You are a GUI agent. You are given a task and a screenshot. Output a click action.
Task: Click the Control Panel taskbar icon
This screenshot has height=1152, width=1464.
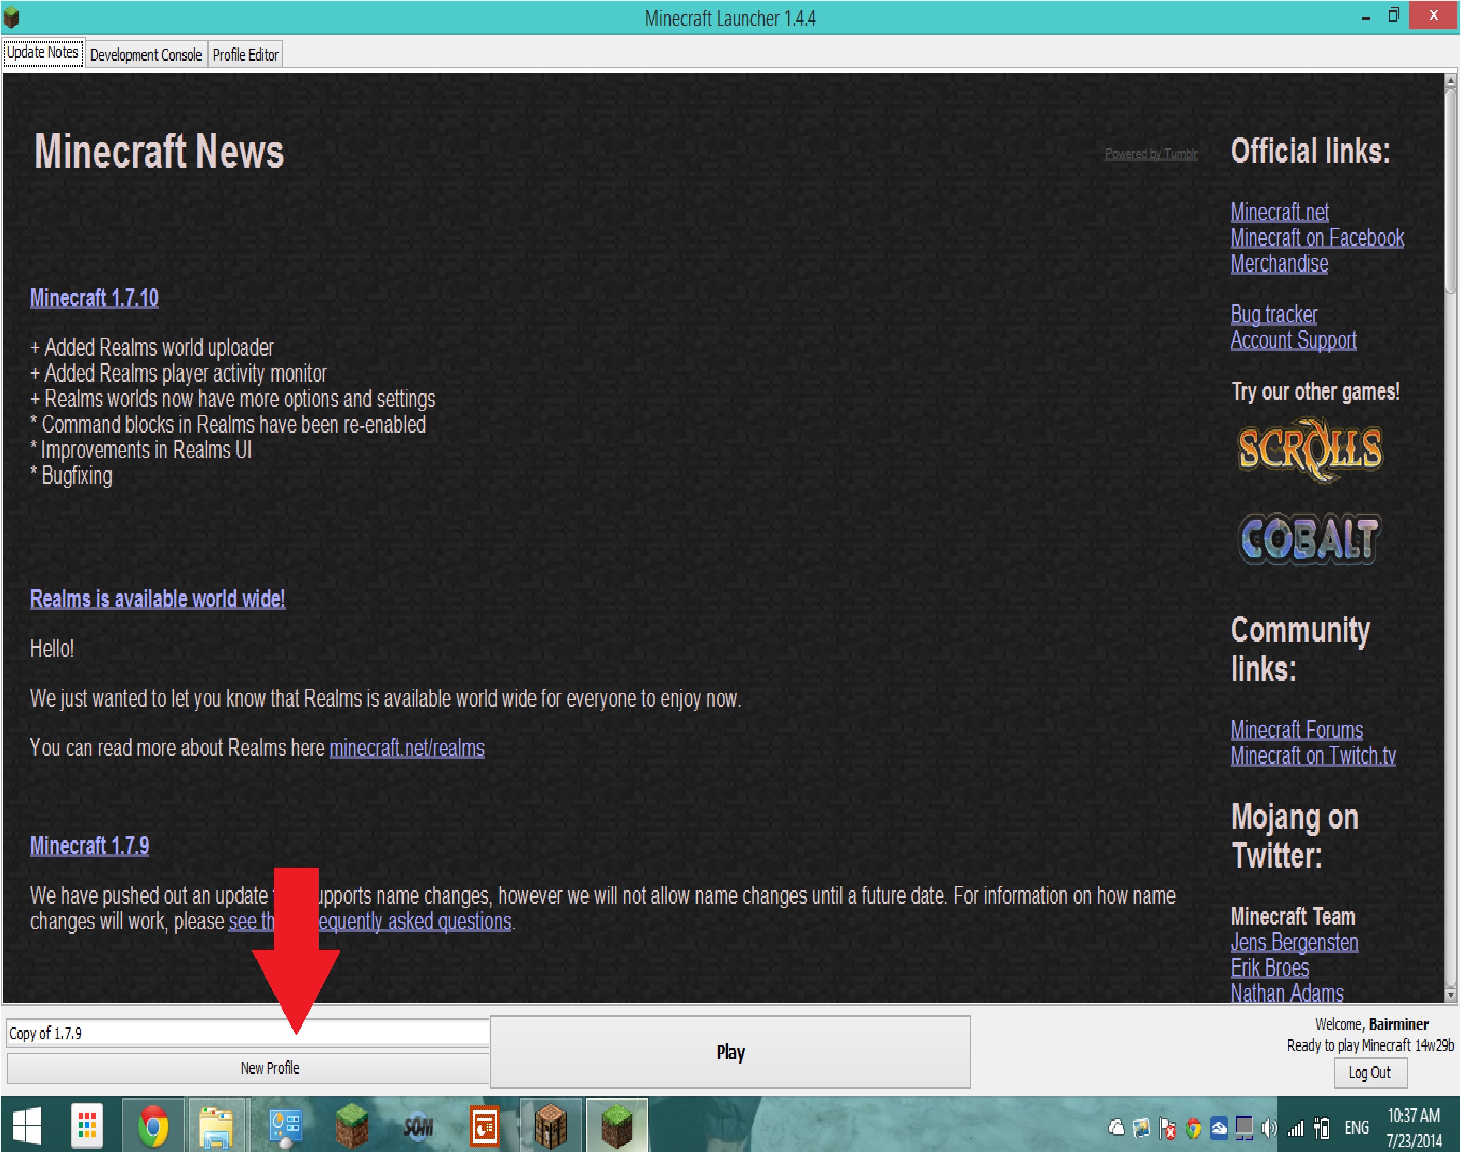pyautogui.click(x=284, y=1126)
